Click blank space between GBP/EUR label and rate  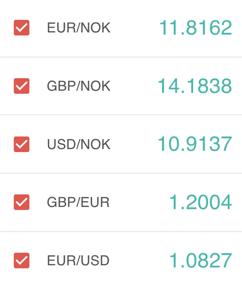click(x=139, y=202)
